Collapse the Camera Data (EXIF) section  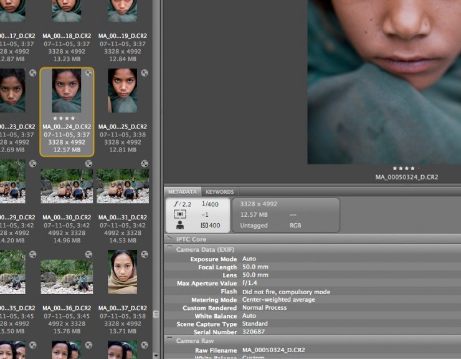(169, 248)
